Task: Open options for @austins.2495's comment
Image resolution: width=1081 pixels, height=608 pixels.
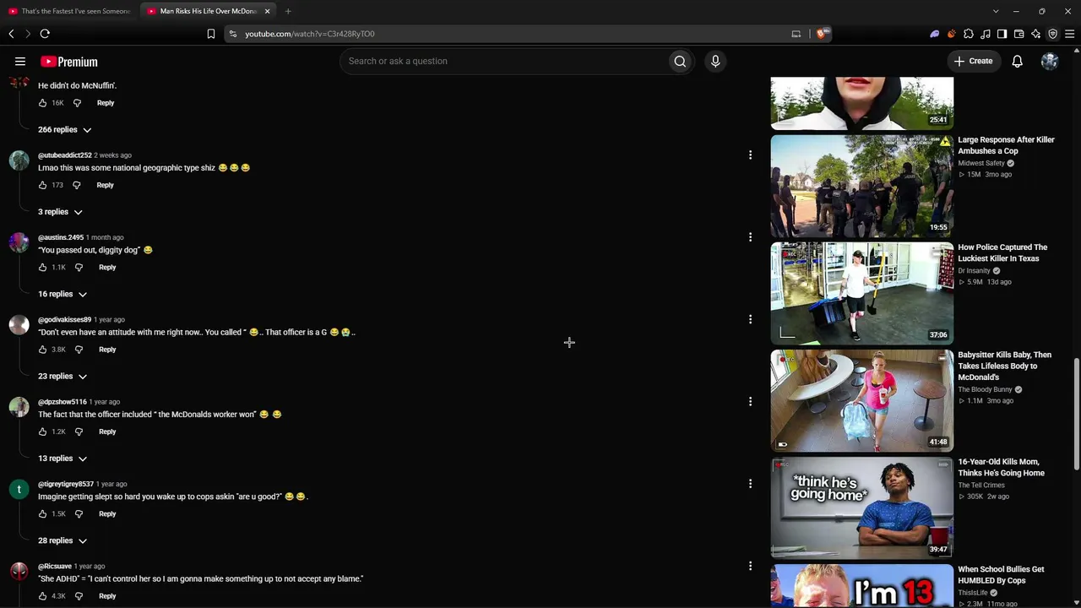Action: [x=750, y=237]
